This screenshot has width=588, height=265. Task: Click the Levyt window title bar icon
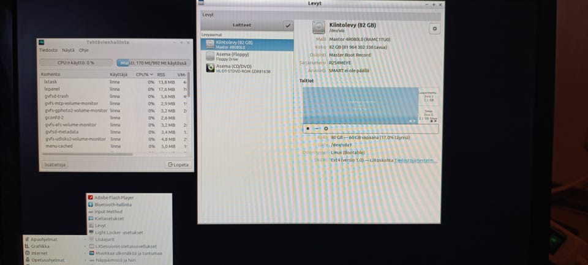point(201,4)
